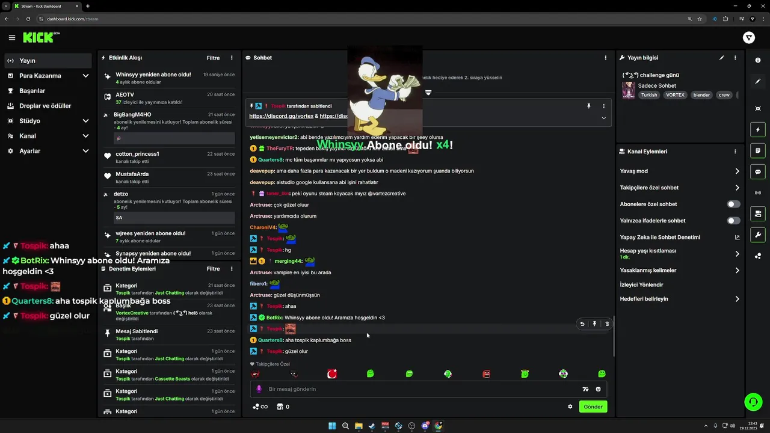Open the discord.gg/vortex link
This screenshot has width=770, height=433.
[281, 116]
